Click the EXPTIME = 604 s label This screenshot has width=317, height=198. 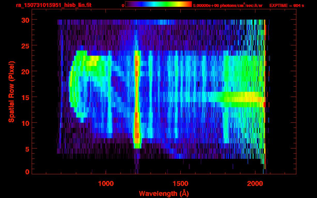point(287,5)
